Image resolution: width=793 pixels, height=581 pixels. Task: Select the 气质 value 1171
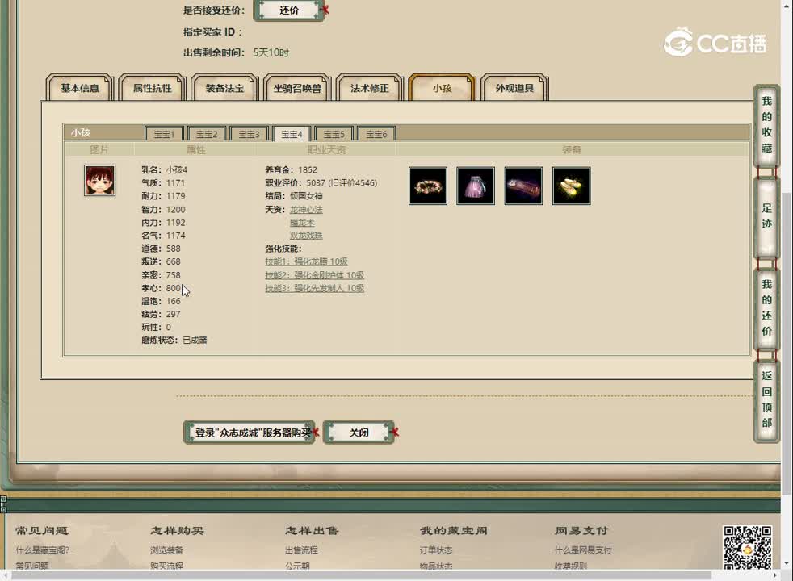pos(175,183)
